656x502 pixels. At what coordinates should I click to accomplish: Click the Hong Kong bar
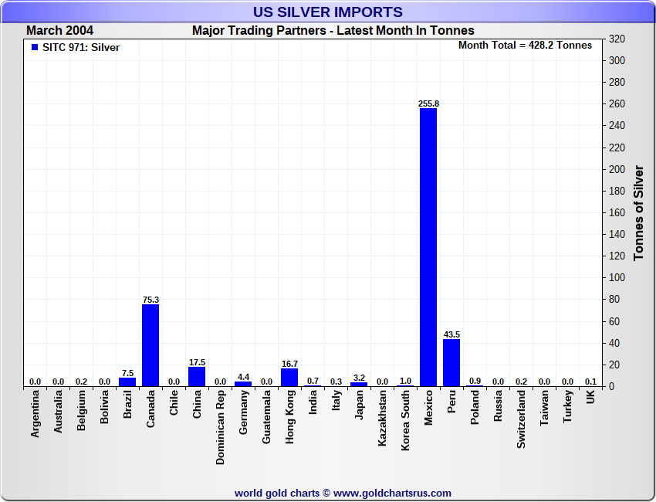(289, 377)
